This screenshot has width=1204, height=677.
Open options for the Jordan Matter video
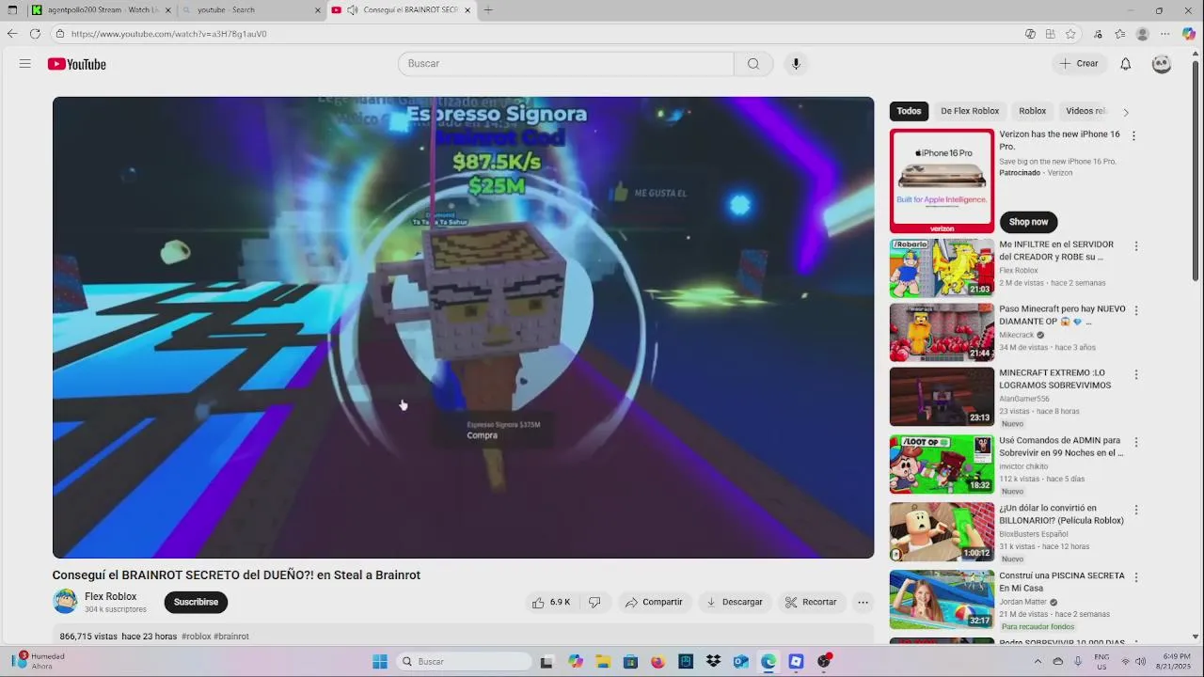click(1136, 577)
